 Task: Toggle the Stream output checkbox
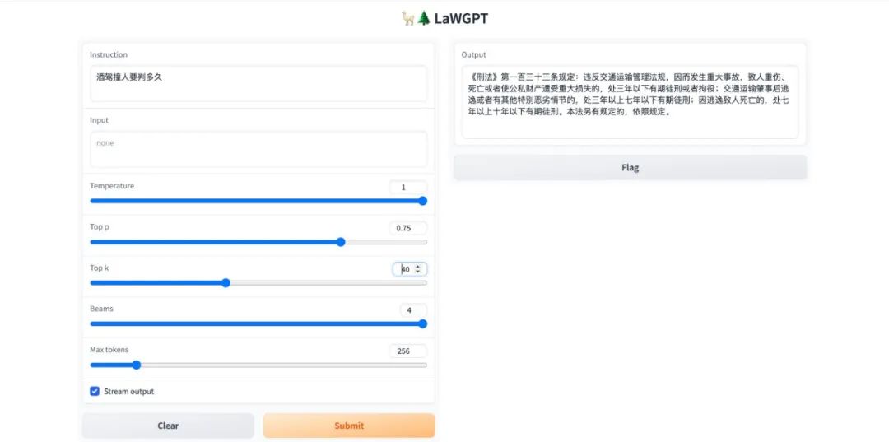tap(95, 392)
